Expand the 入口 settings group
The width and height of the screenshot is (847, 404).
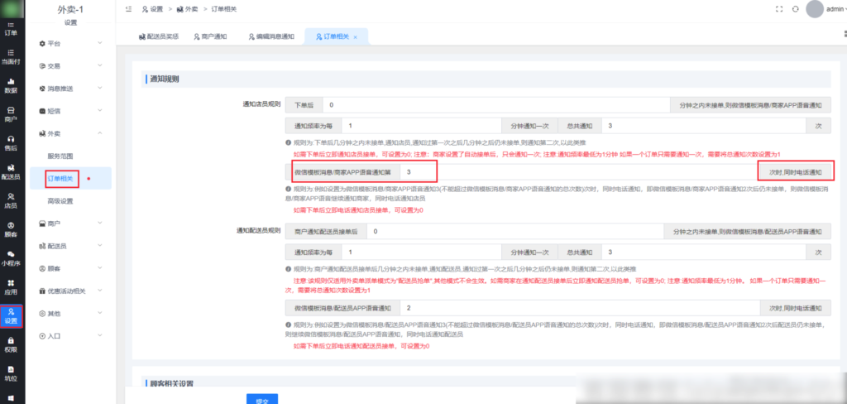tap(70, 336)
